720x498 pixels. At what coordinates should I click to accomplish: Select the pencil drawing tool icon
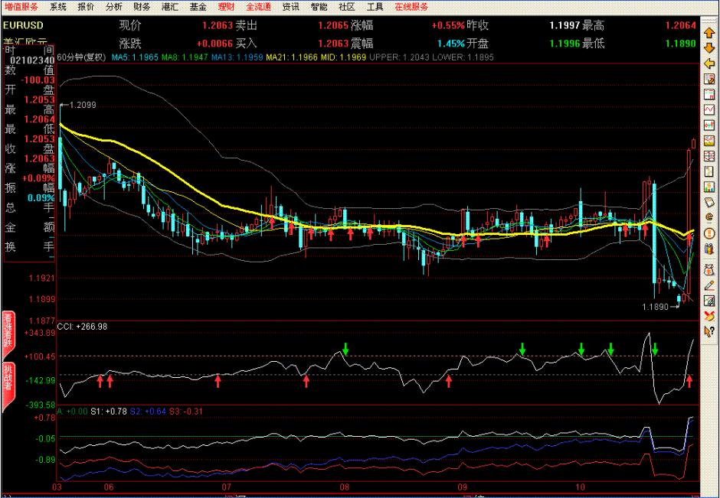coord(709,285)
